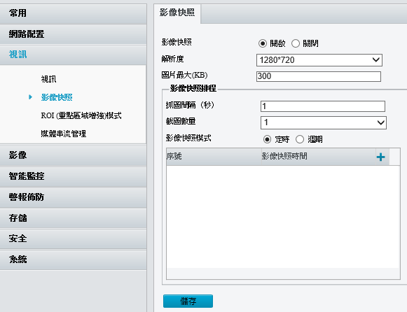This screenshot has height=312, width=407.
Task: Collapse the 視訊 menu section
Action: click(73, 55)
